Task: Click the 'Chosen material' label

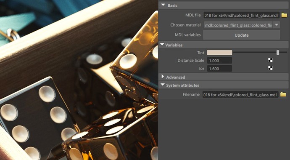Action: click(185, 25)
